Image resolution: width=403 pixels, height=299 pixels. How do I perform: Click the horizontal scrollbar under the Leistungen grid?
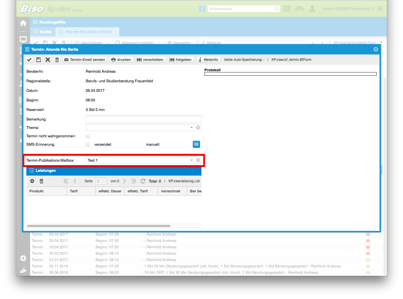click(x=99, y=226)
